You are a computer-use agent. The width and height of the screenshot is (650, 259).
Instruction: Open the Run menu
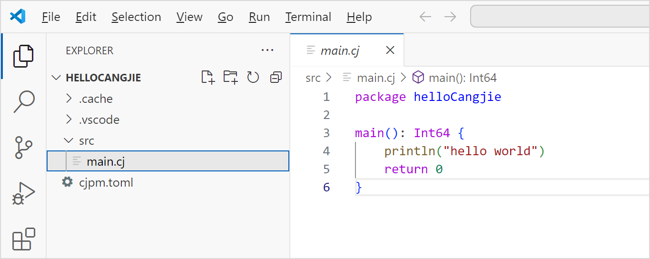(x=259, y=17)
